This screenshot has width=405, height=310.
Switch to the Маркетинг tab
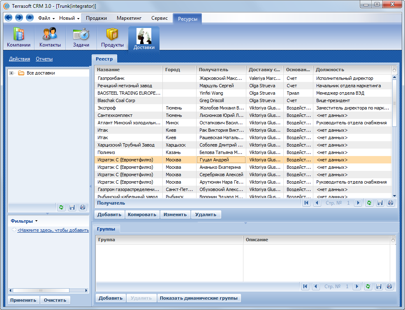(129, 18)
